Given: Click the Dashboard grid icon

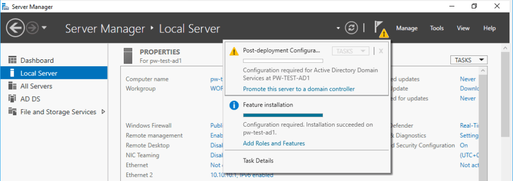Looking at the screenshot, I should click(x=13, y=60).
